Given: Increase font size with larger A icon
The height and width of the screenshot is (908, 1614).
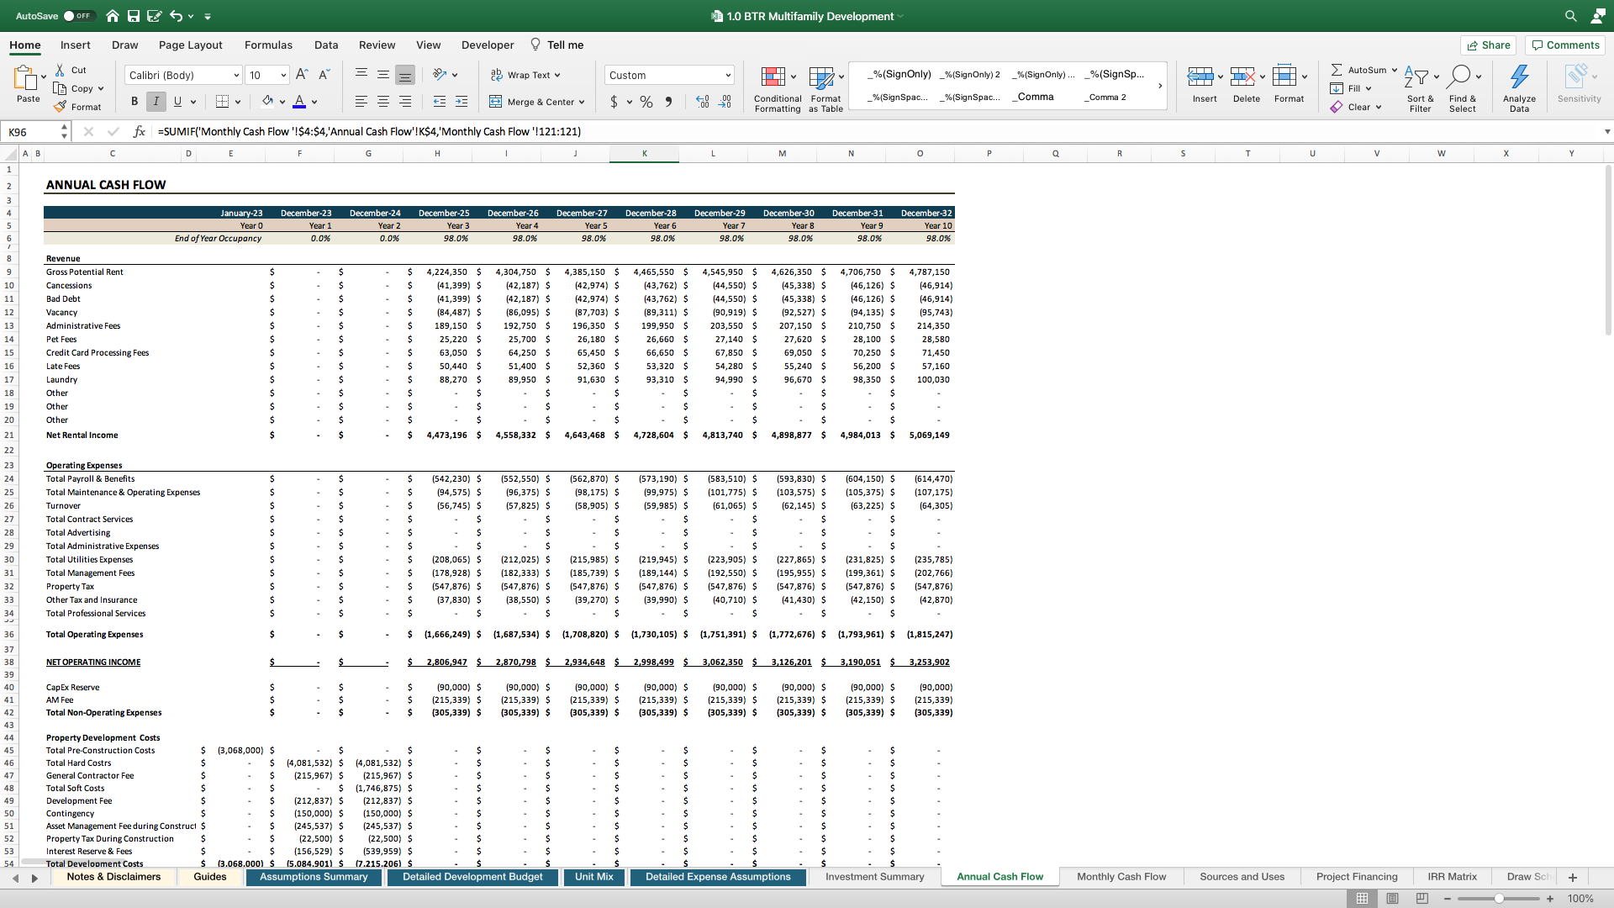Looking at the screenshot, I should click(302, 75).
